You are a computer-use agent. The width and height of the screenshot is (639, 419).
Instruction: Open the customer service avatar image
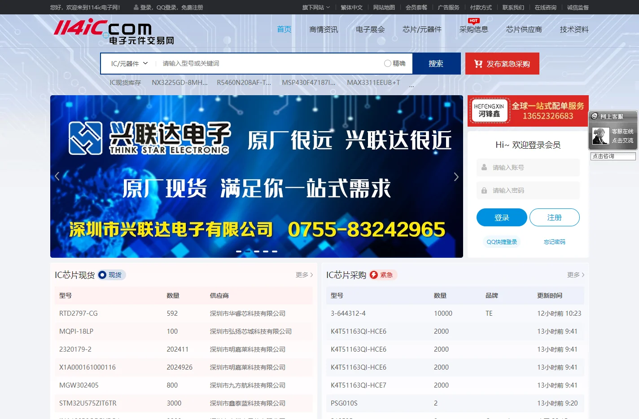[x=600, y=136]
